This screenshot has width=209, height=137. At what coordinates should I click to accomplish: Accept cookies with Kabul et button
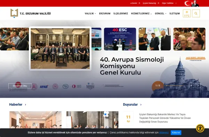pos(176,132)
